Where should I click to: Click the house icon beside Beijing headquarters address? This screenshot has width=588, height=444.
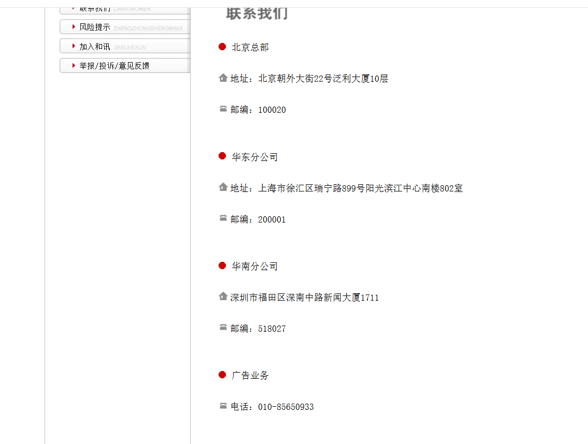223,78
